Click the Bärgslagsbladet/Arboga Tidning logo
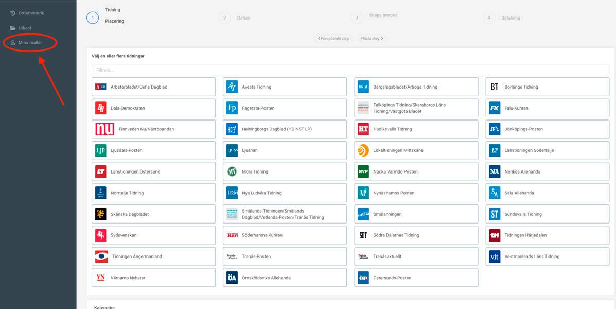Image resolution: width=616 pixels, height=309 pixels. click(363, 87)
